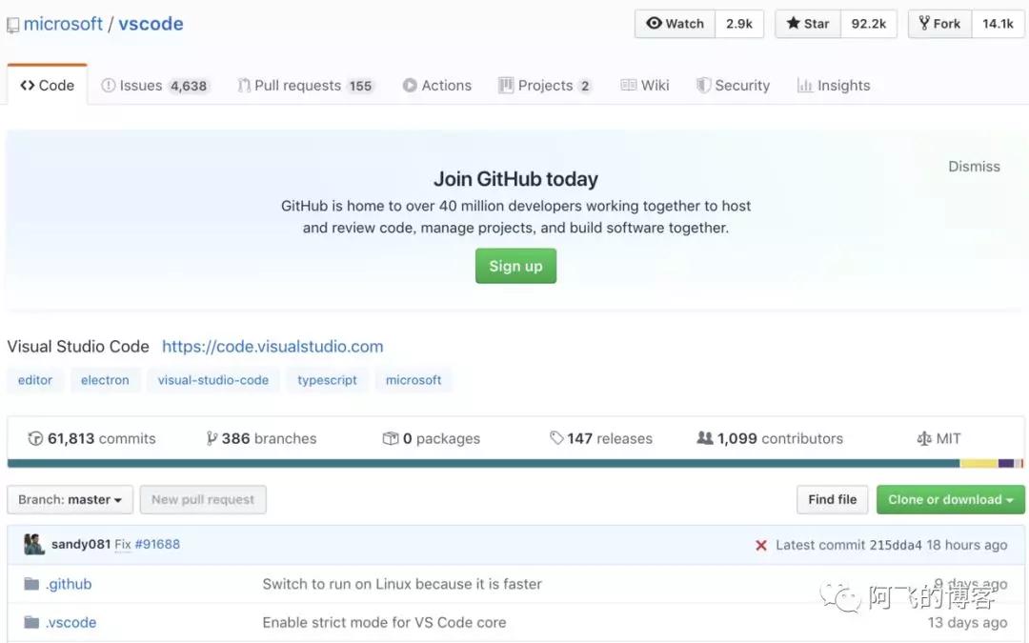
Task: Open the Enable strict mode commit message
Action: (x=385, y=622)
